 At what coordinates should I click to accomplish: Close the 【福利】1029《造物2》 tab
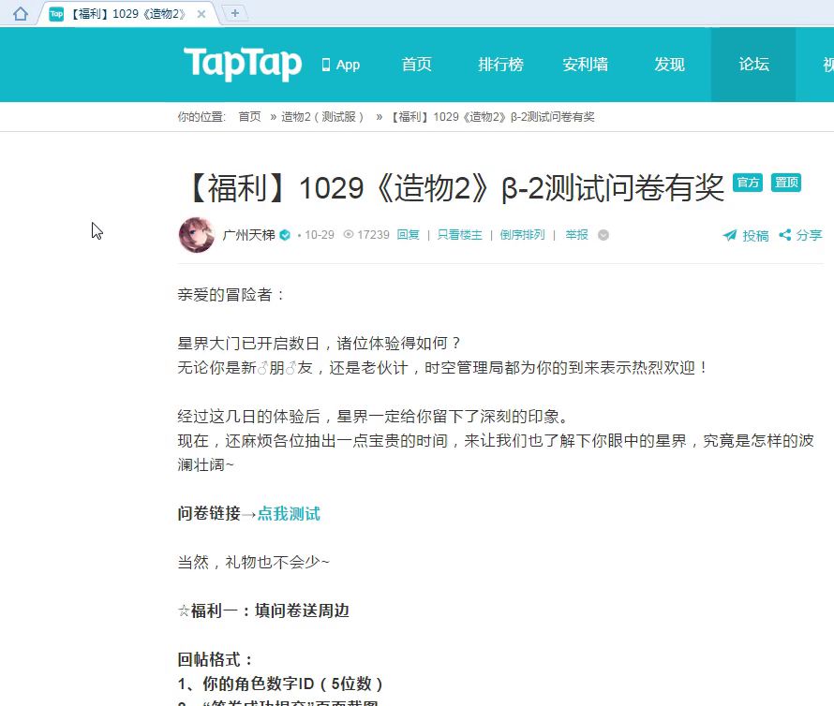point(201,14)
